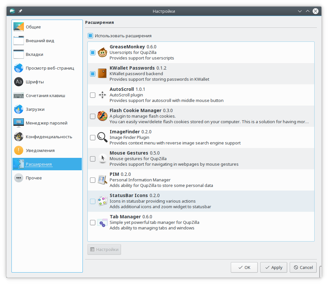Select the 'Userscripts for QupZilla' text
328x284 pixels.
(x=133, y=52)
